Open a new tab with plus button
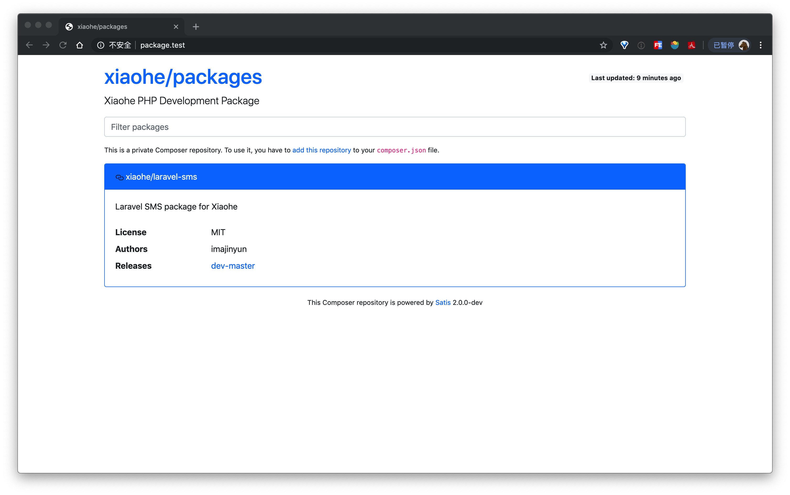This screenshot has width=790, height=495. click(x=196, y=27)
